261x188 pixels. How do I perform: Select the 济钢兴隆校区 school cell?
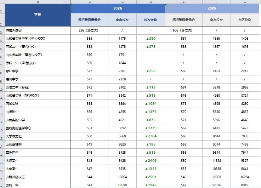point(38,177)
